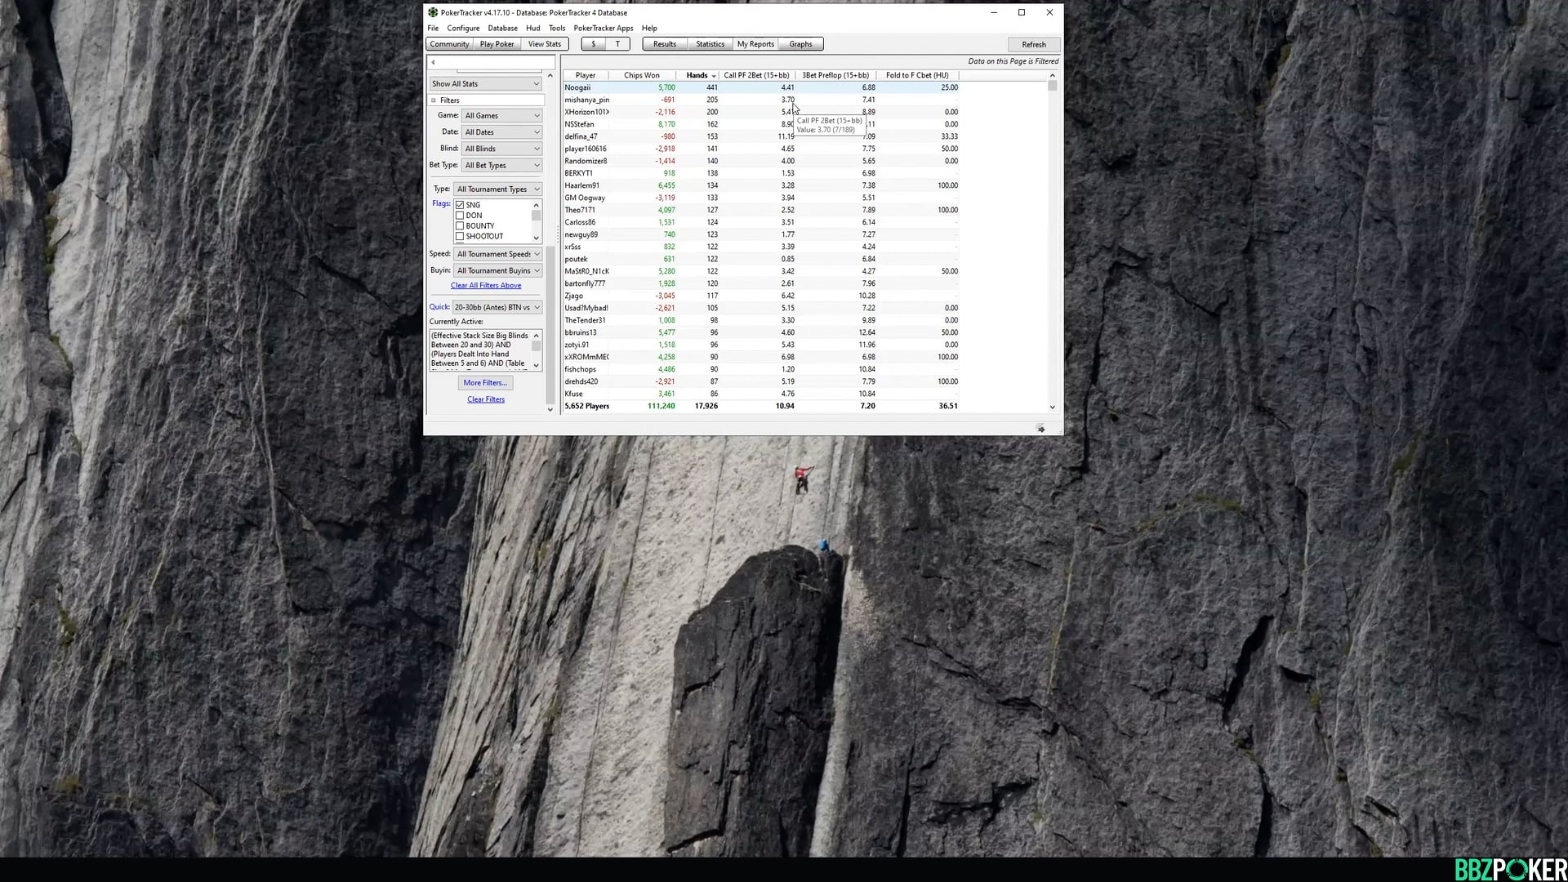Click the pin icon in status bar
Image resolution: width=1568 pixels, height=882 pixels.
[x=1040, y=429]
